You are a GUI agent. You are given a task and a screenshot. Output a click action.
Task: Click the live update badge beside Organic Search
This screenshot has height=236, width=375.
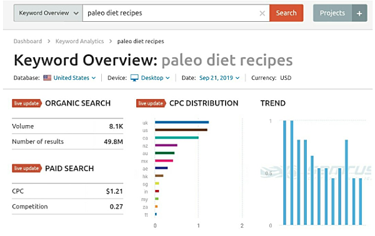[27, 103]
